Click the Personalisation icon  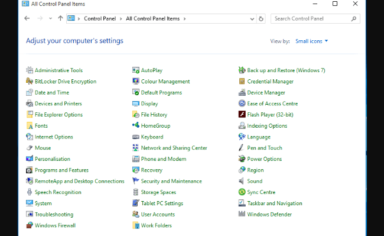tap(30, 159)
